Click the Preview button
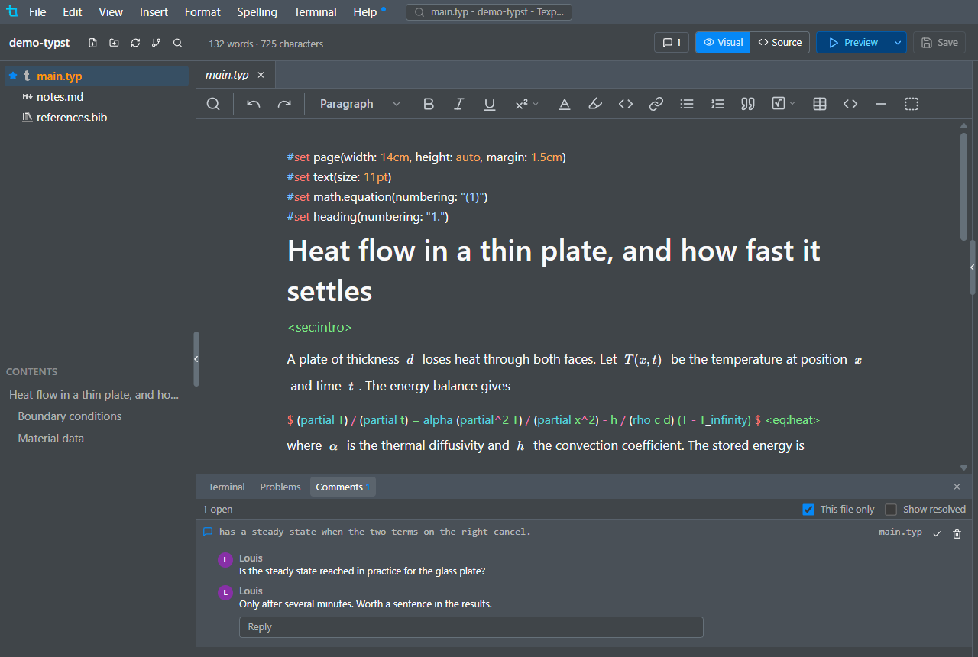The width and height of the screenshot is (978, 657). pos(853,43)
